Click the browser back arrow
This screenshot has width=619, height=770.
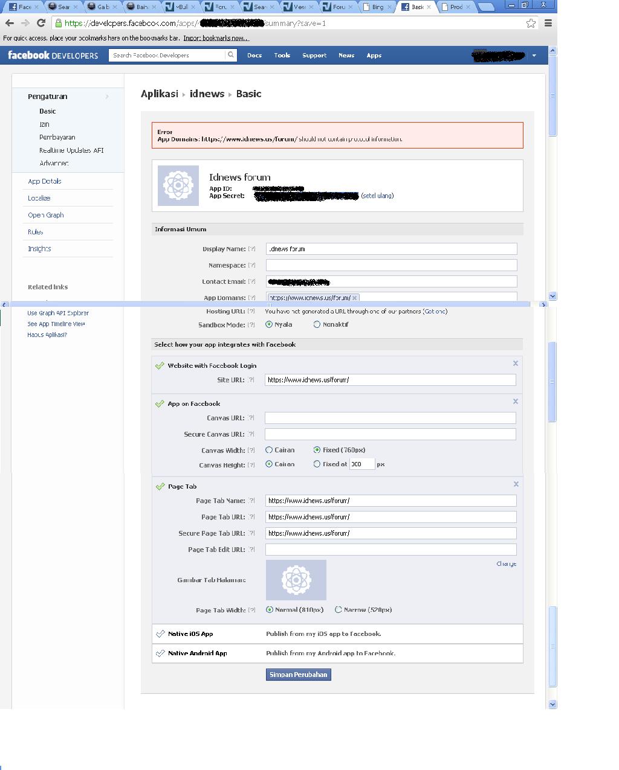pos(10,23)
